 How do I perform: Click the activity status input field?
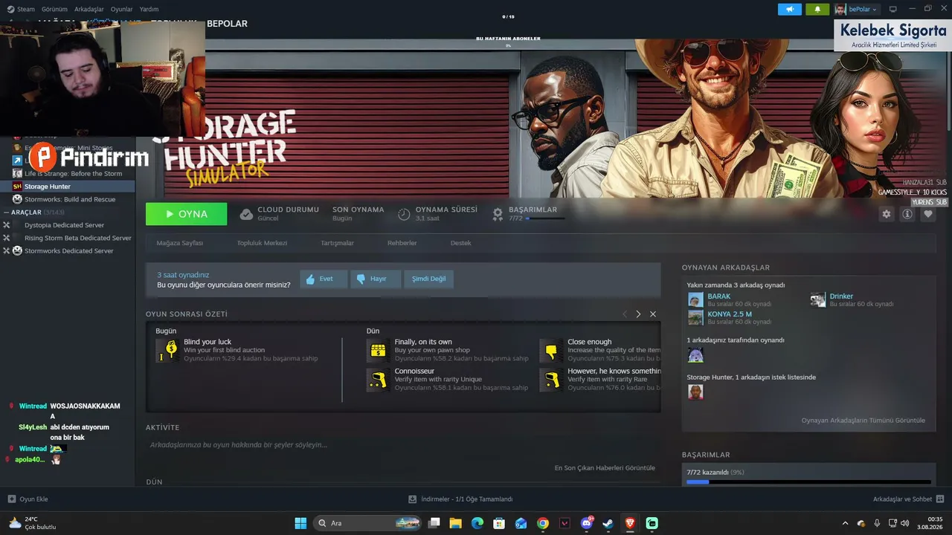[403, 445]
